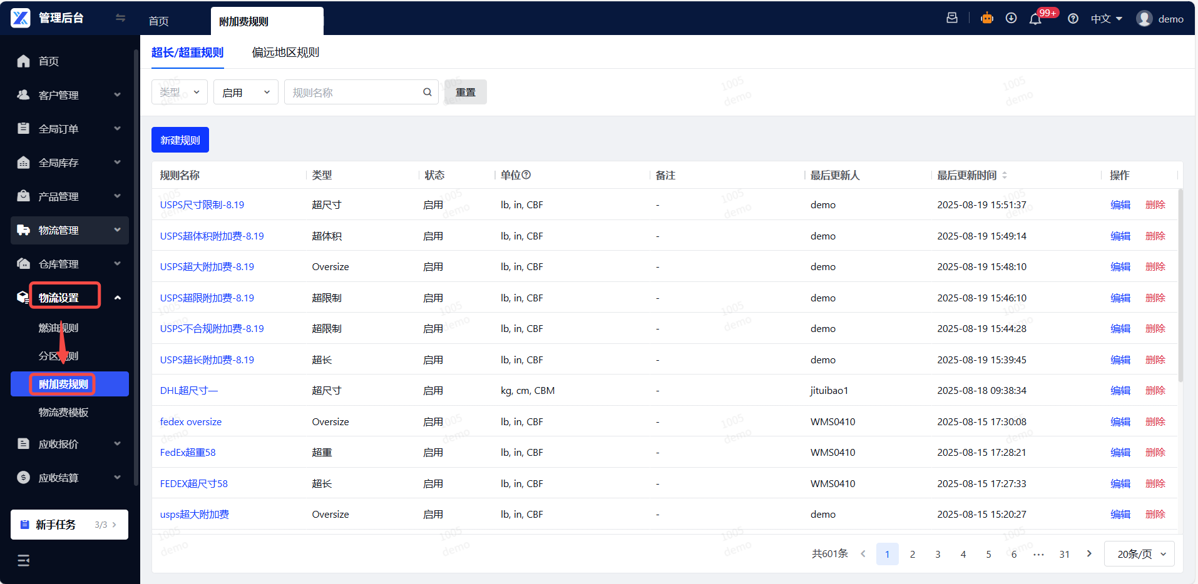This screenshot has height=584, width=1198.
Task: Change the 20条/页 page size selector
Action: click(x=1139, y=554)
